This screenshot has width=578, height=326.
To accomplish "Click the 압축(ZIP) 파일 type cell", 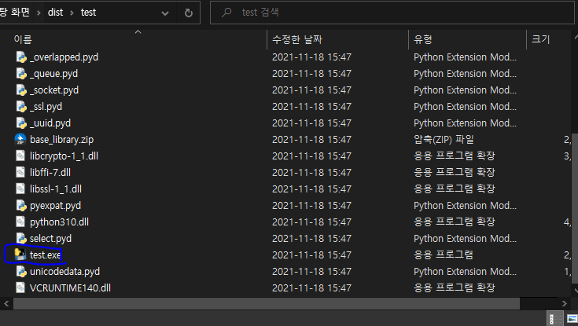I will click(x=444, y=140).
